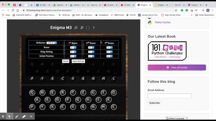Bookmark this page with the star icon
Screen dimensions: 216x121
[176, 10]
